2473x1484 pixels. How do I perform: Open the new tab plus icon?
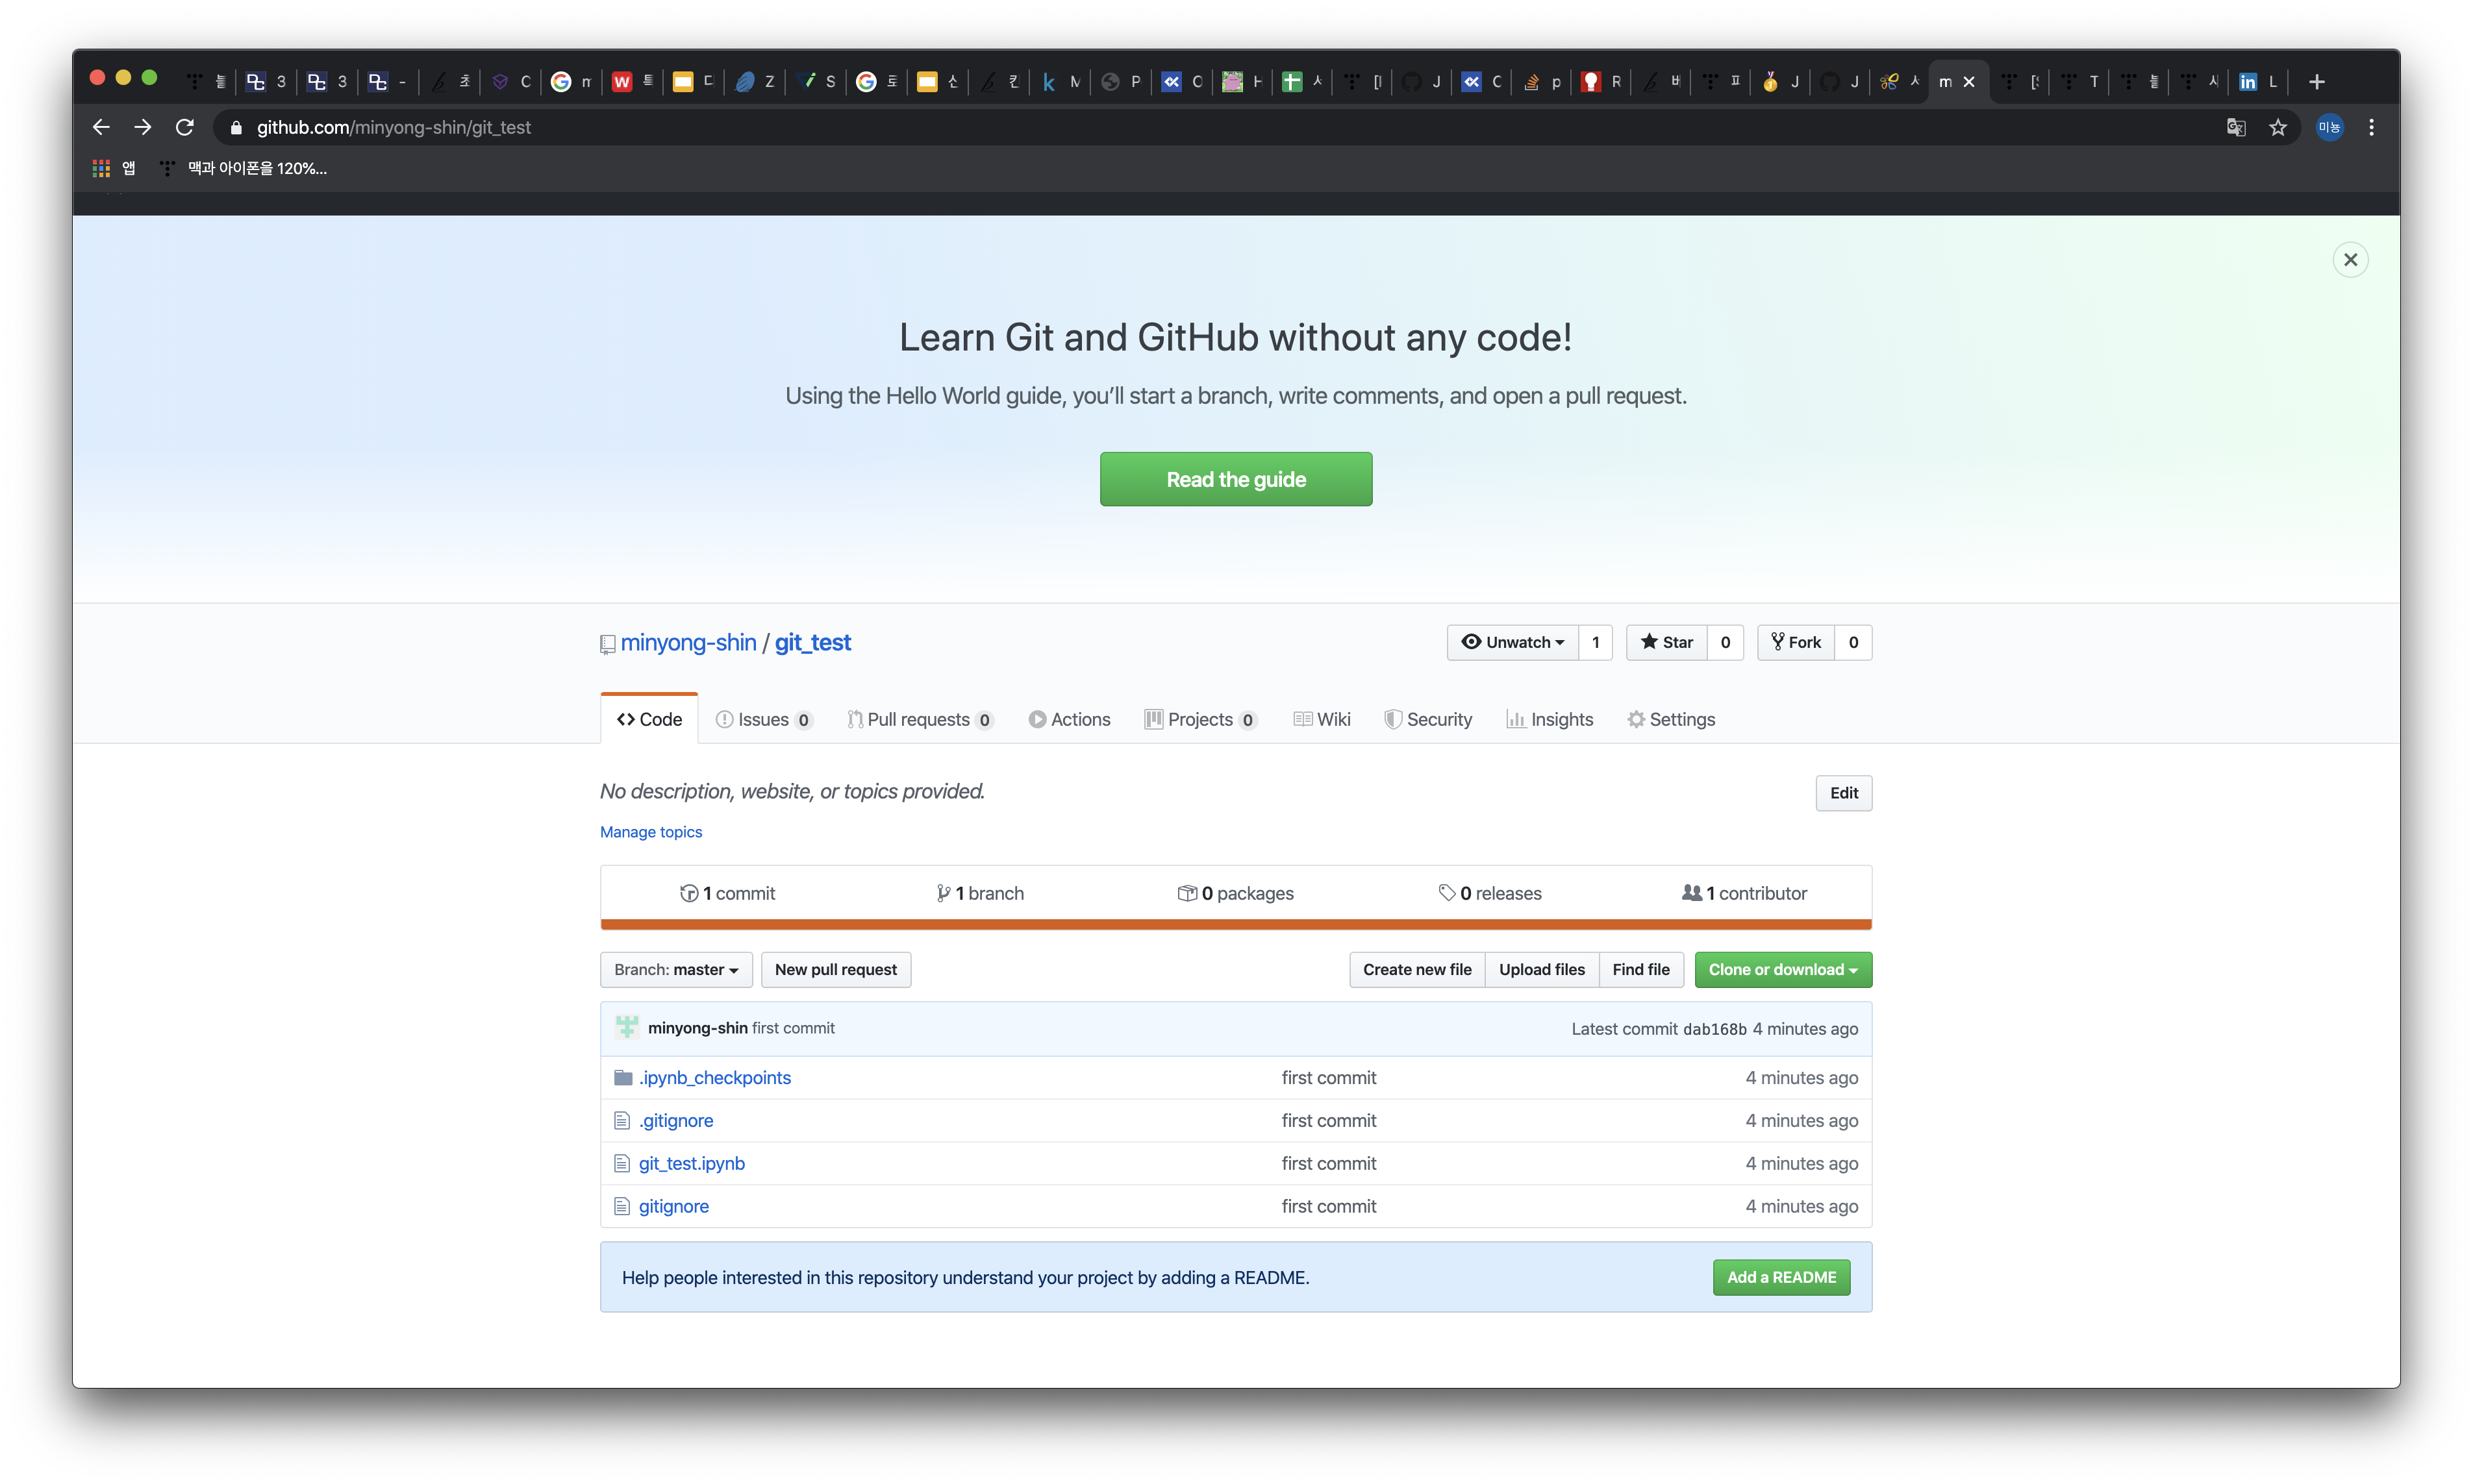(2316, 82)
